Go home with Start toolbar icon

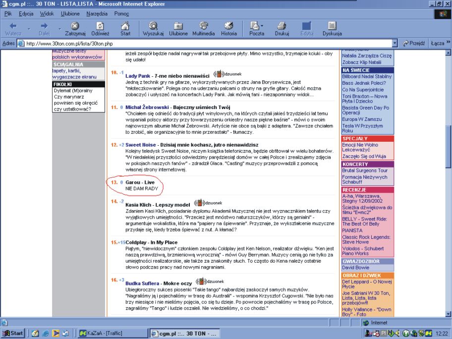pyautogui.click(x=125, y=26)
